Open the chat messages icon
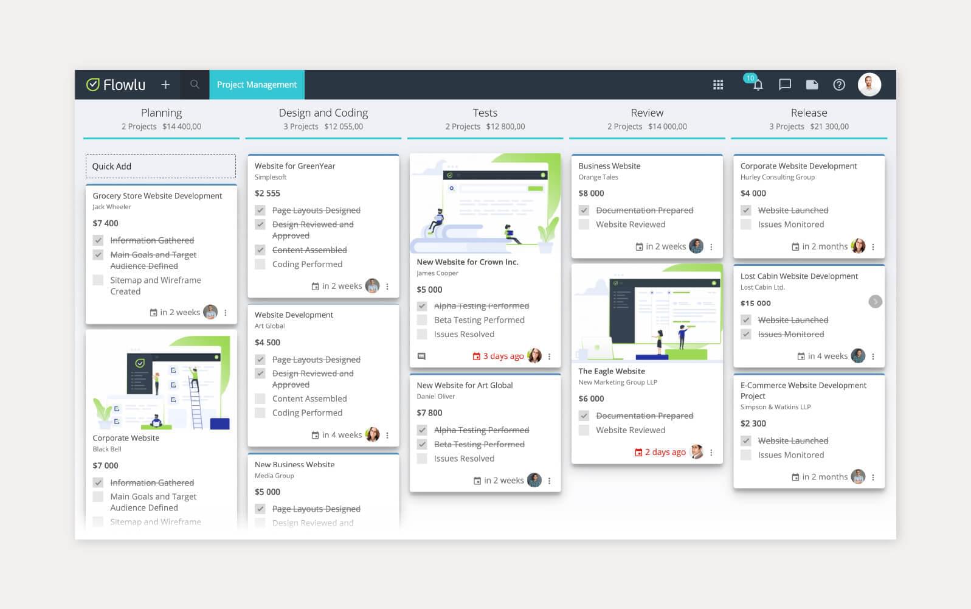This screenshot has height=609, width=971. click(785, 85)
